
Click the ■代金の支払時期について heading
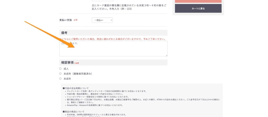click(76, 88)
